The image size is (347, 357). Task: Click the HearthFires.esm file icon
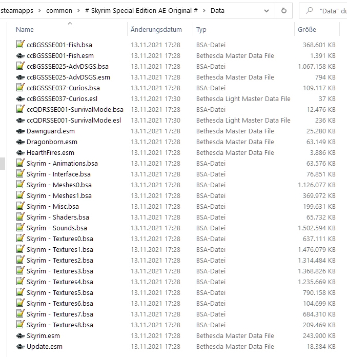click(21, 152)
